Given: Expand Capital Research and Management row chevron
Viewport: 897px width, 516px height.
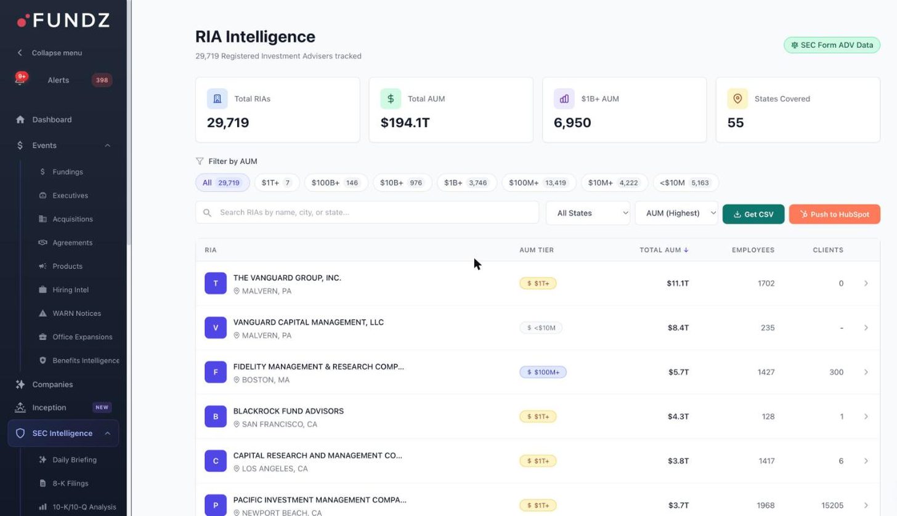Looking at the screenshot, I should point(866,461).
